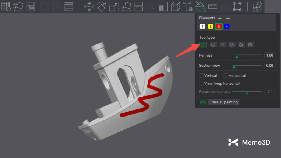281x158 pixels.
Task: Toggle View: keep horizontal option
Action: pos(201,83)
